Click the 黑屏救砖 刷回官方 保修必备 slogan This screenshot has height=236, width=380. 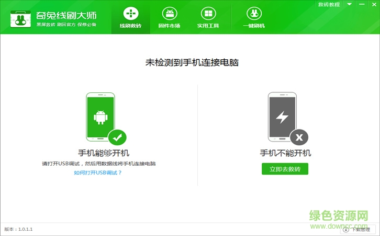click(x=66, y=25)
